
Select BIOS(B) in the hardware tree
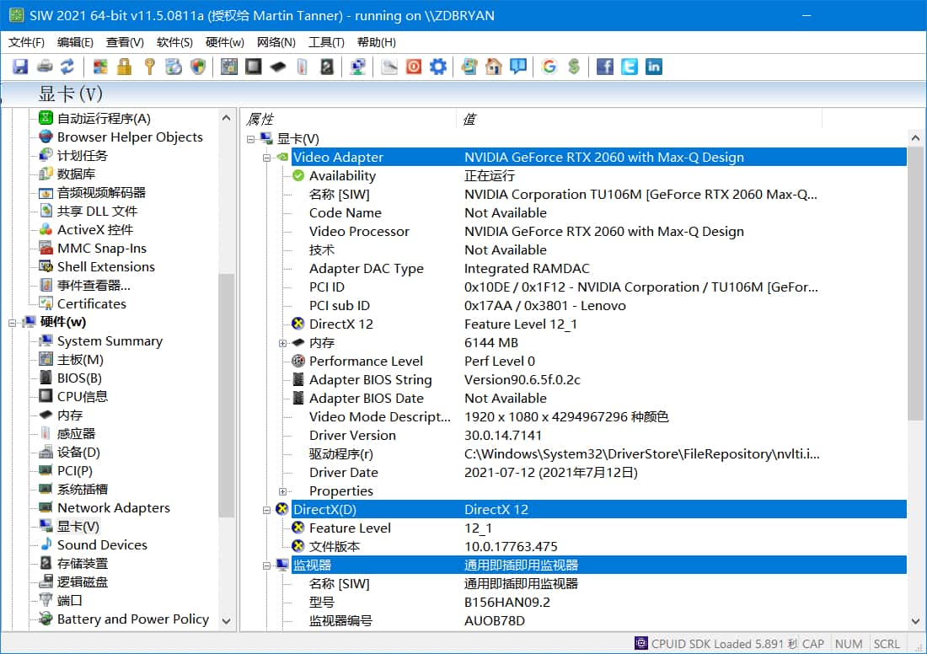79,378
